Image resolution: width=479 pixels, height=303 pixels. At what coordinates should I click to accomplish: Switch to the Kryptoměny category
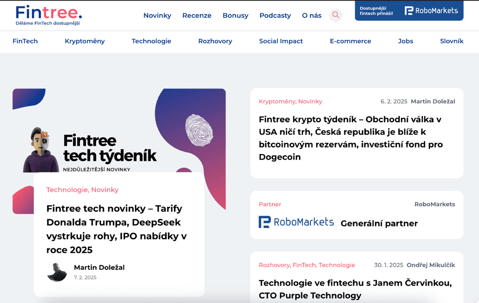[x=85, y=41]
